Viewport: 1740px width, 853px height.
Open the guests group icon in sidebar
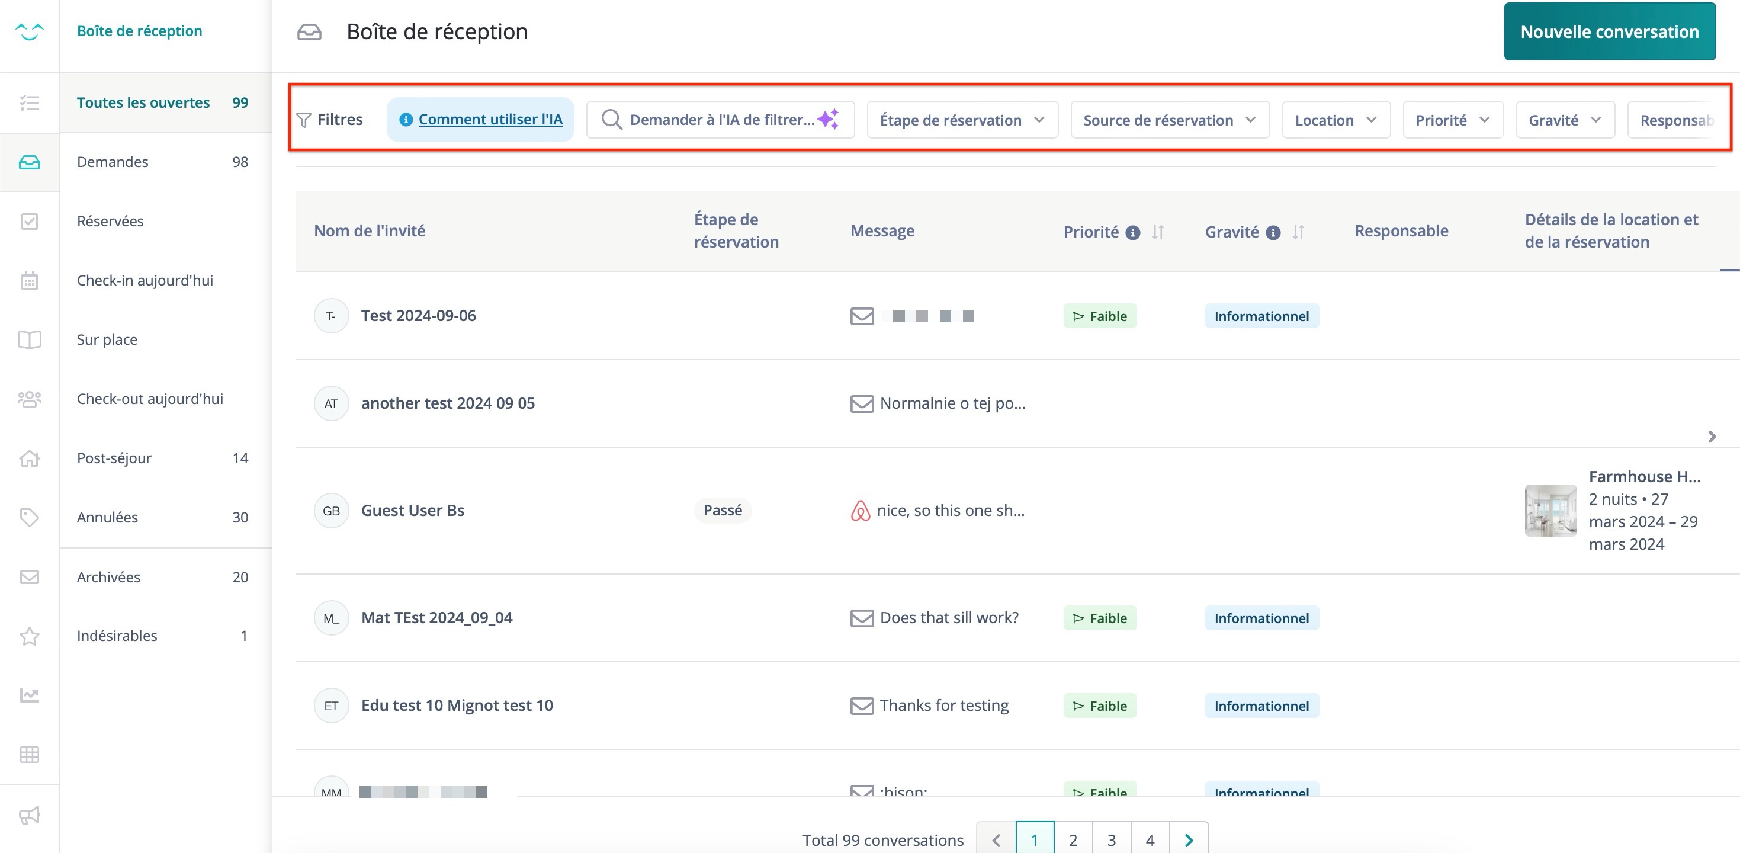click(29, 399)
